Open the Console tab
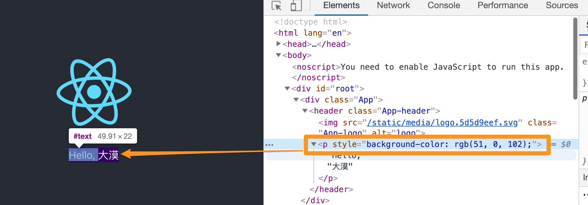 [444, 5]
